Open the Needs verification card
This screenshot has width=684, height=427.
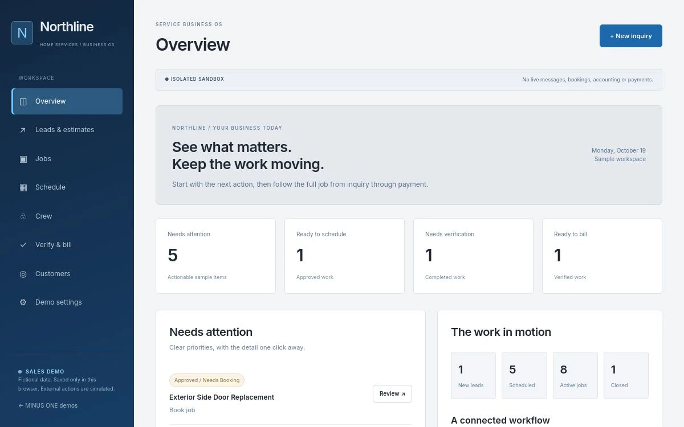(x=473, y=256)
